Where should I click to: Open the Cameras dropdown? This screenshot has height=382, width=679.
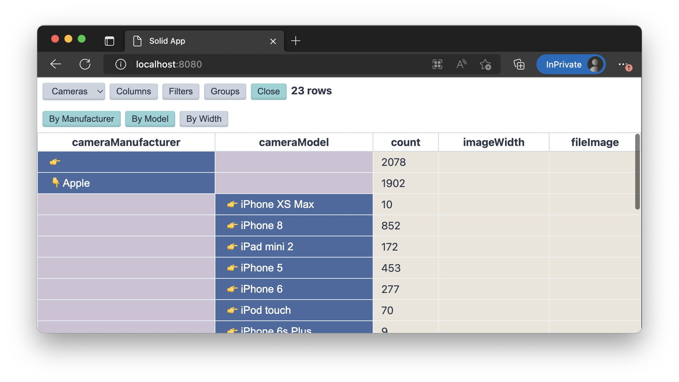click(74, 91)
